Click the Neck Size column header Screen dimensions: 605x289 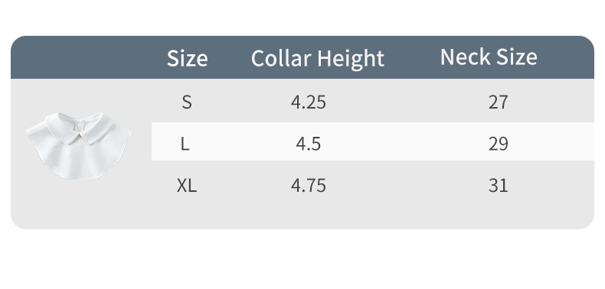click(489, 57)
